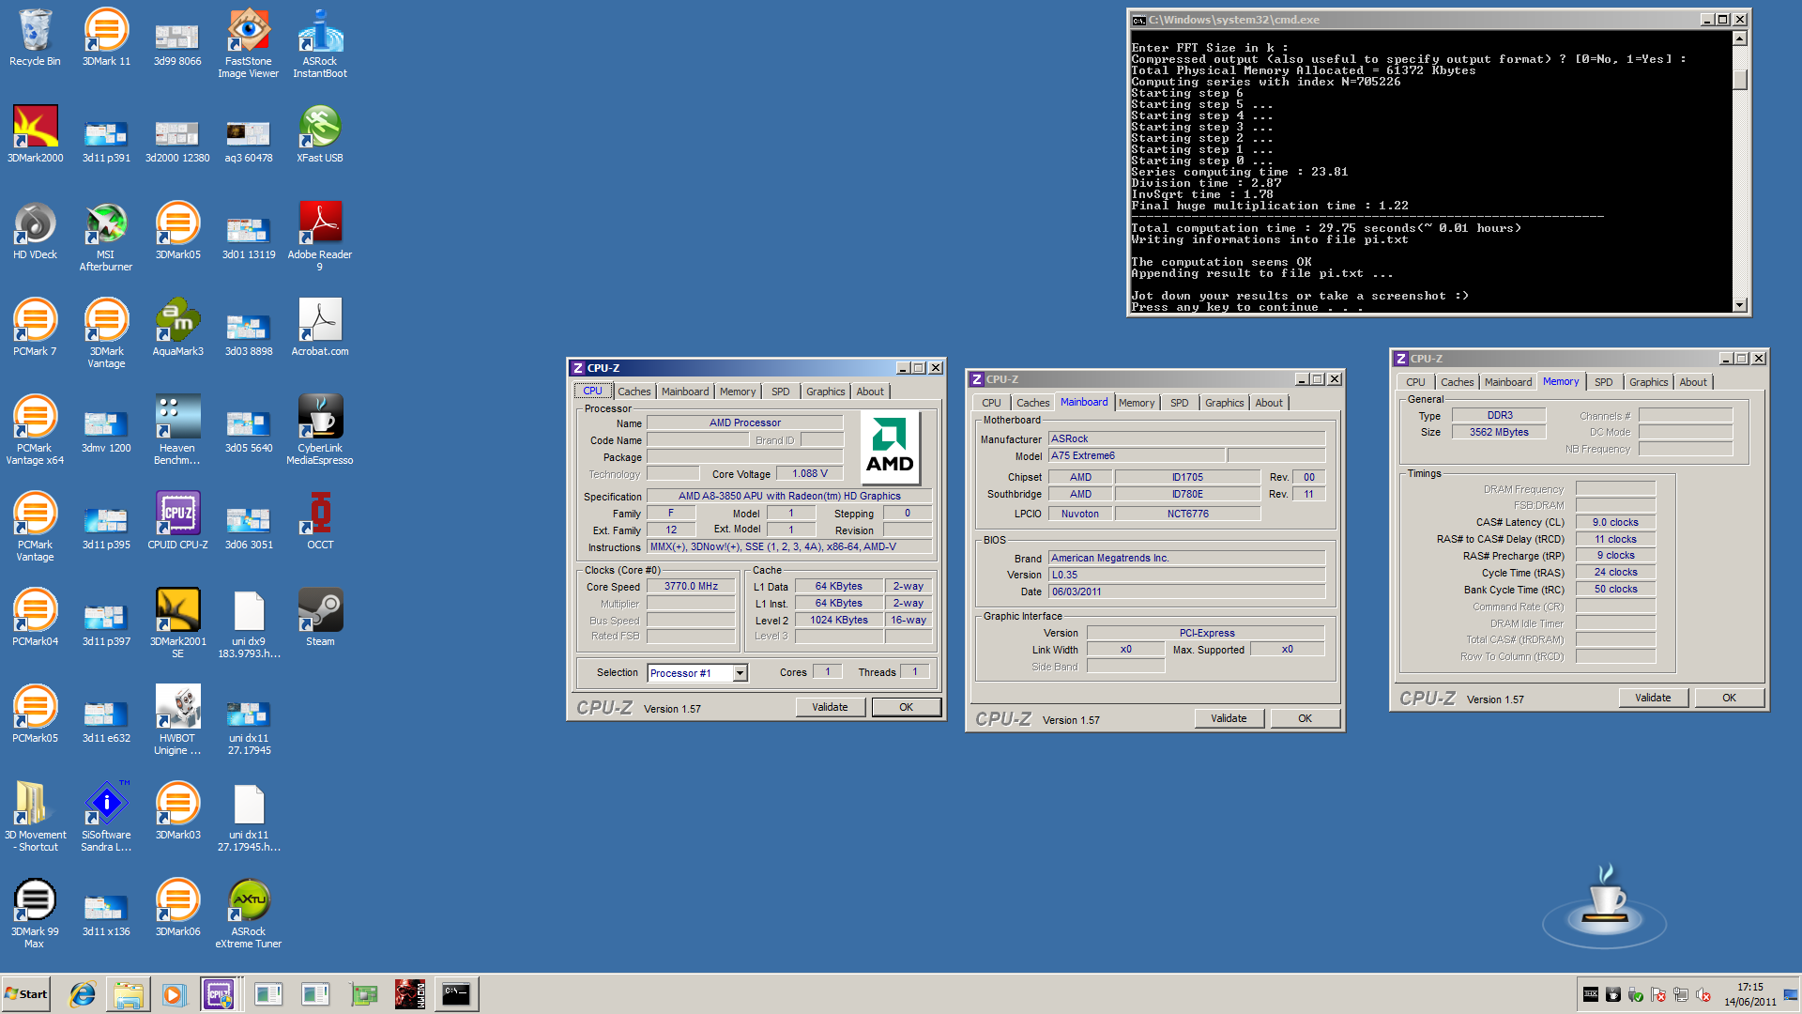The image size is (1802, 1014).
Task: Open Mainboard tab in left CPU-Z window
Action: pyautogui.click(x=685, y=392)
